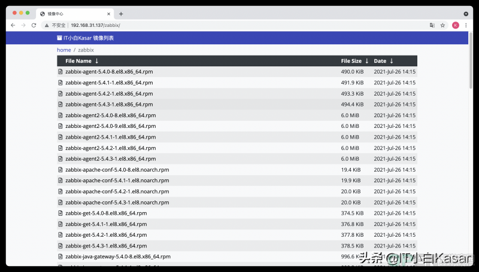Click file icon of zabbix-agent-5.4.1-1 row
The width and height of the screenshot is (479, 272).
(60, 82)
